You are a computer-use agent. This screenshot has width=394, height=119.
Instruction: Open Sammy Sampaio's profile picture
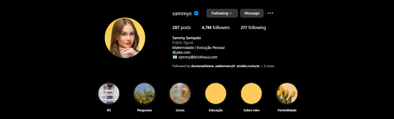pyautogui.click(x=125, y=38)
